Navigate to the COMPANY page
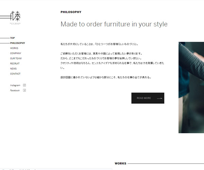The image size is (204, 170). pyautogui.click(x=16, y=53)
